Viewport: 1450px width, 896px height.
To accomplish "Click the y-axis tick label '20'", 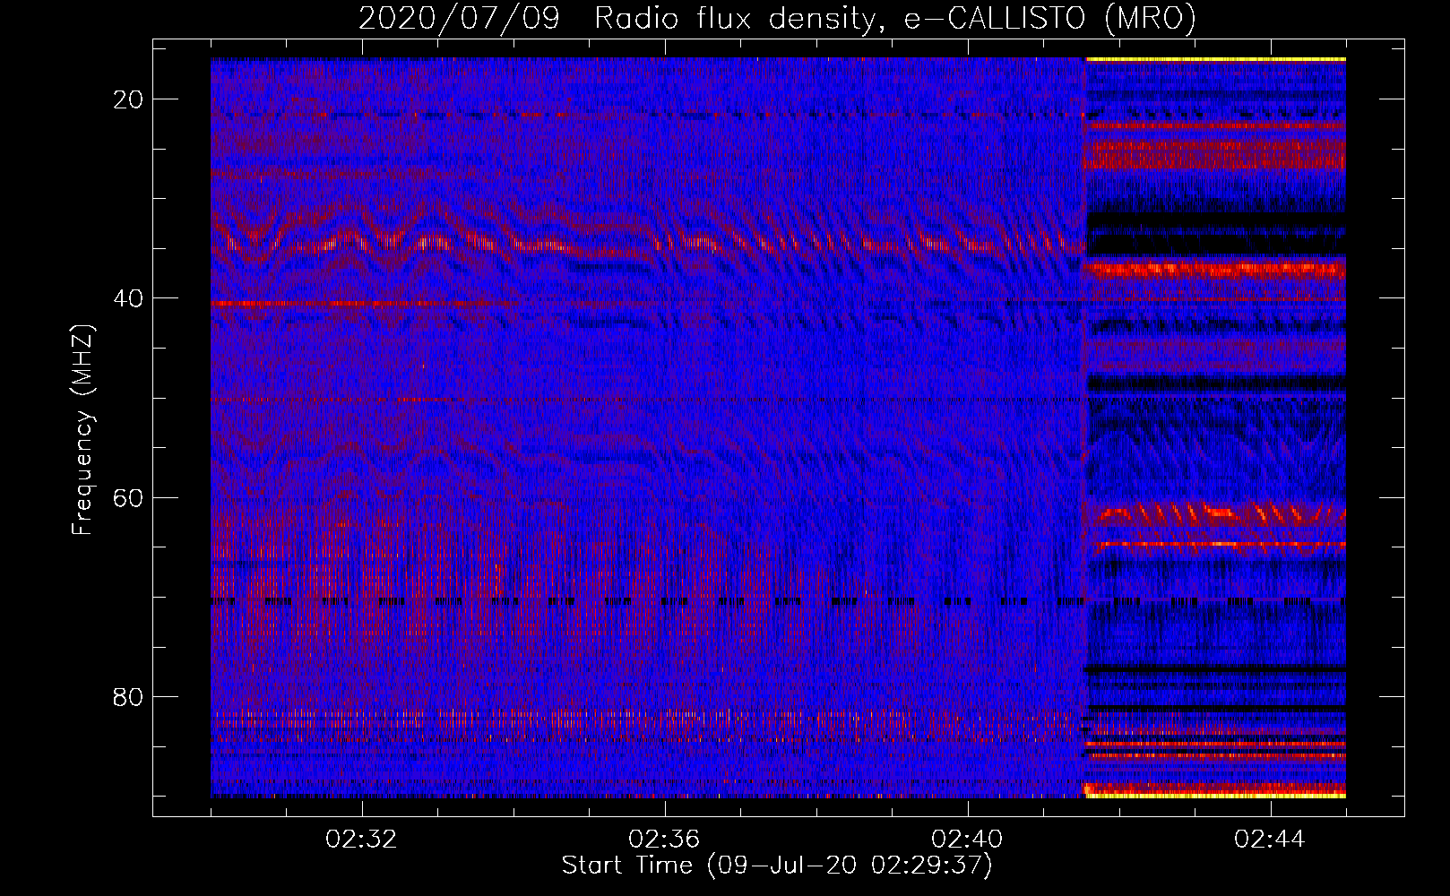I will pyautogui.click(x=128, y=99).
